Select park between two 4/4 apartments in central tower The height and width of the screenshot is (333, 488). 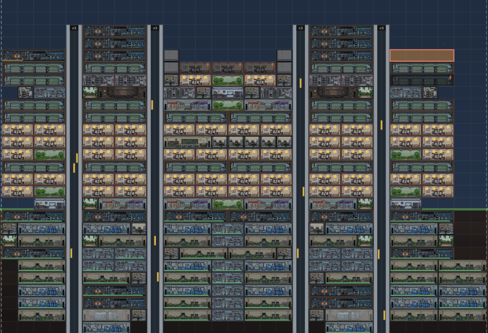pyautogui.click(x=228, y=80)
